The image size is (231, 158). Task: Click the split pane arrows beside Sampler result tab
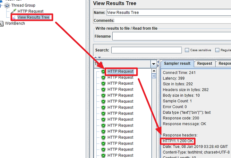coord(158,64)
